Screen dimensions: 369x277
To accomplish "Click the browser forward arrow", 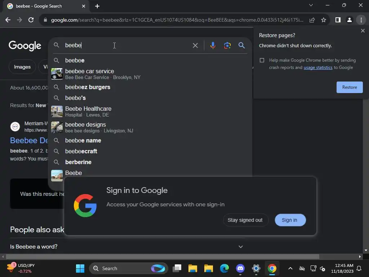I will (x=19, y=20).
